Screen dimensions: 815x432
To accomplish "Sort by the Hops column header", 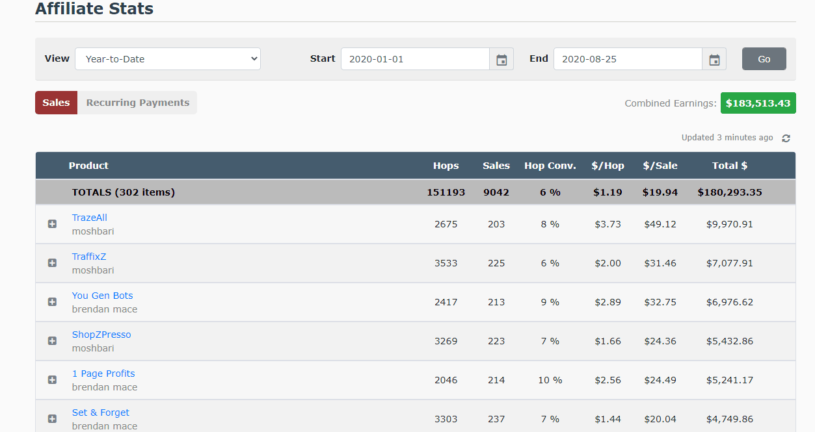I will tap(446, 166).
